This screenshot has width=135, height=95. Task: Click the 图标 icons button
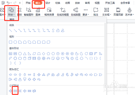(19, 12)
